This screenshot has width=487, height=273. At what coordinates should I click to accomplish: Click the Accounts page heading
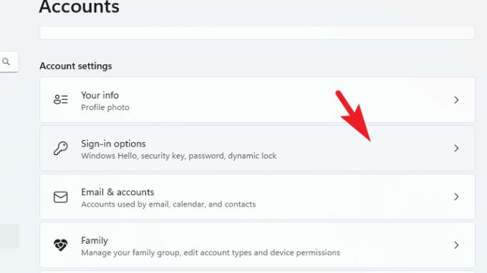click(79, 7)
